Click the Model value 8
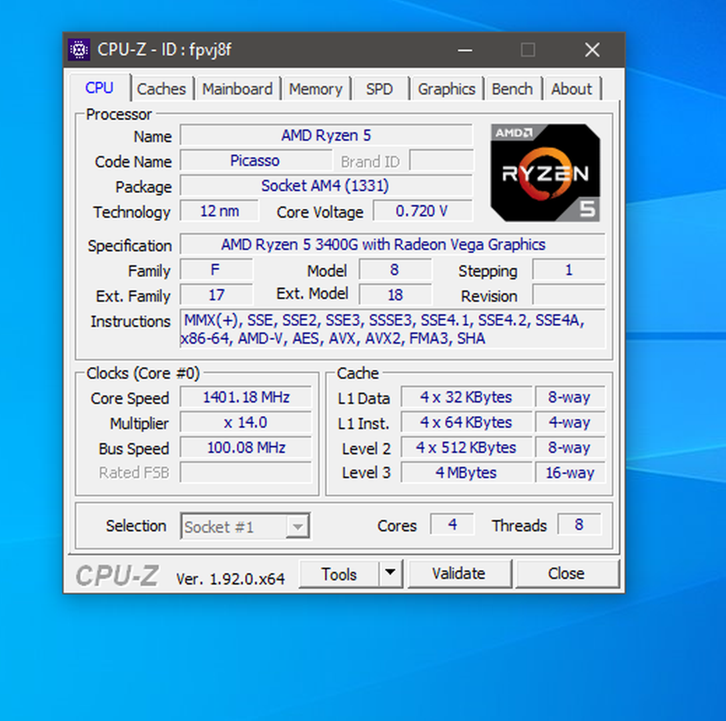This screenshot has height=721, width=726. [x=395, y=270]
